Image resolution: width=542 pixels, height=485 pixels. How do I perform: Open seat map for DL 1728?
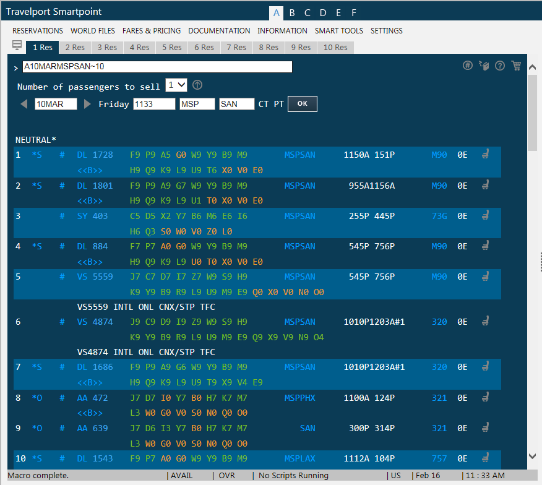click(485, 154)
